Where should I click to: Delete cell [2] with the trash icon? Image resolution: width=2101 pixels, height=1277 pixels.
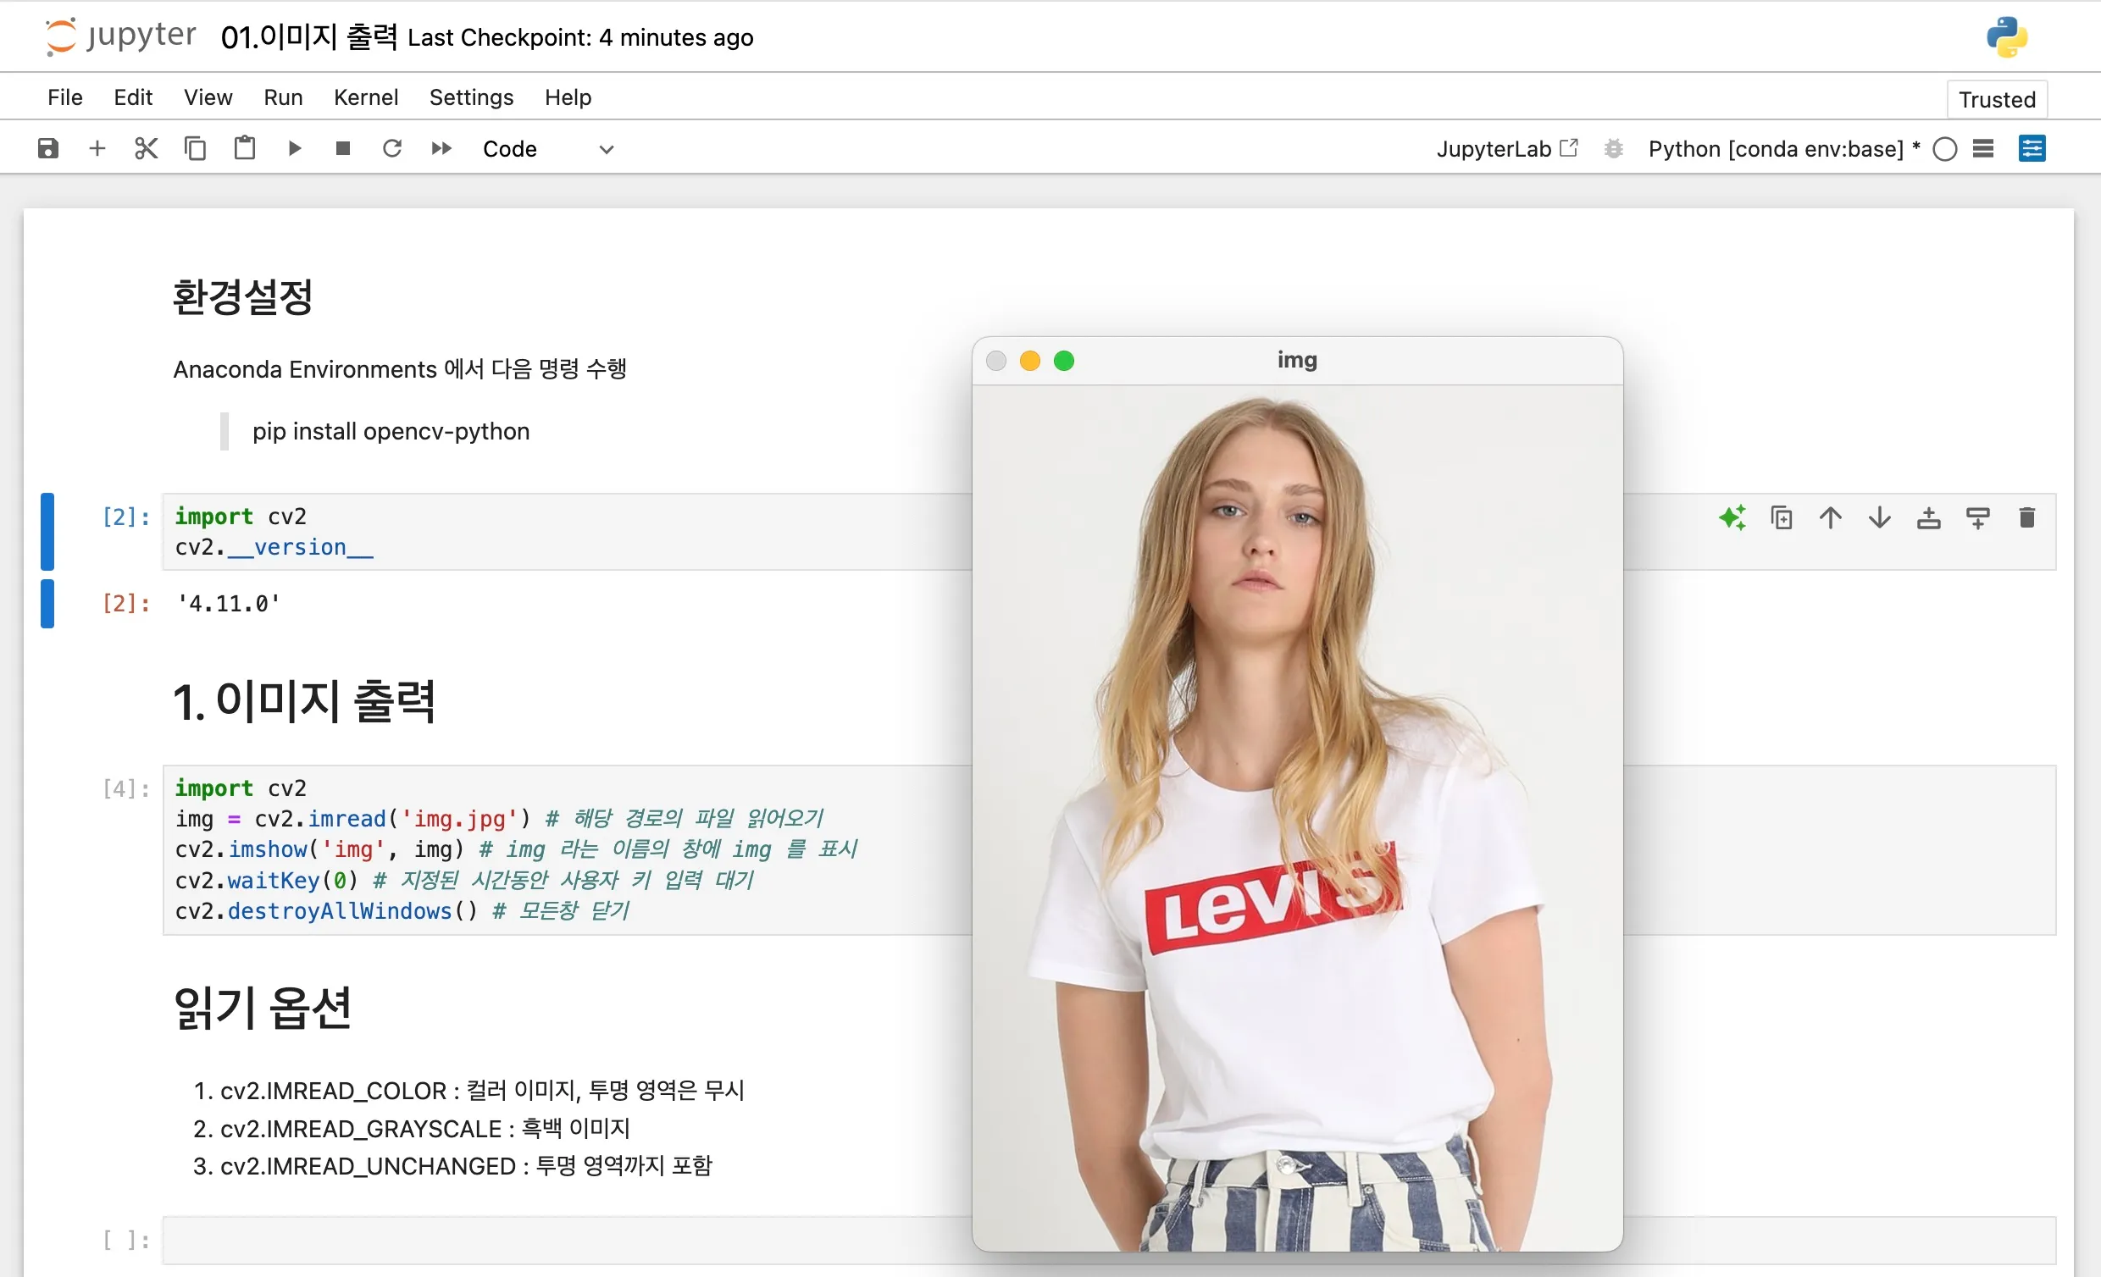coord(2026,517)
